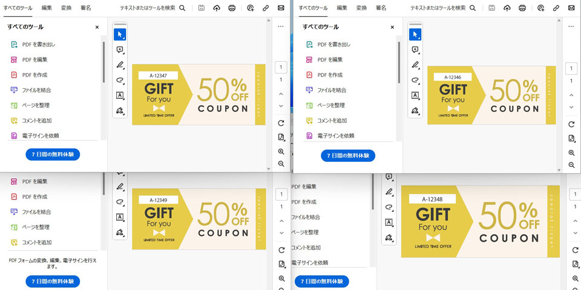The image size is (581, 290).
Task: Click previous page chevron right of coupon A-12349
Action: (281, 221)
